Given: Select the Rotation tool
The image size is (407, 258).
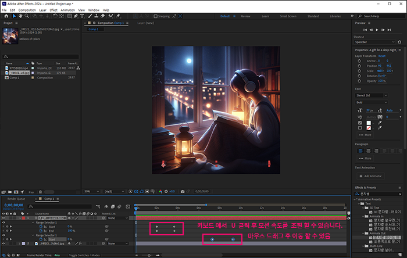Looking at the screenshot, I should 55,16.
